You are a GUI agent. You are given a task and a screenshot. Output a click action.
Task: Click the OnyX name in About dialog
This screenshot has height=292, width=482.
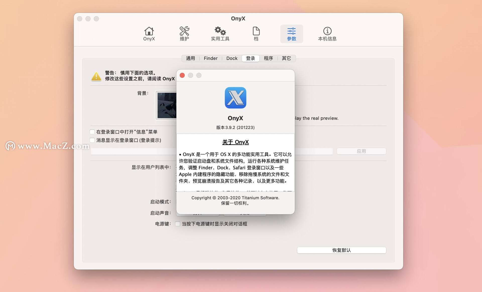pos(235,118)
